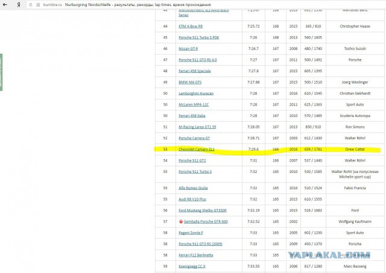The image size is (386, 273).
Task: Open the Porsche Carrera GT link
Action: pyautogui.click(x=194, y=138)
